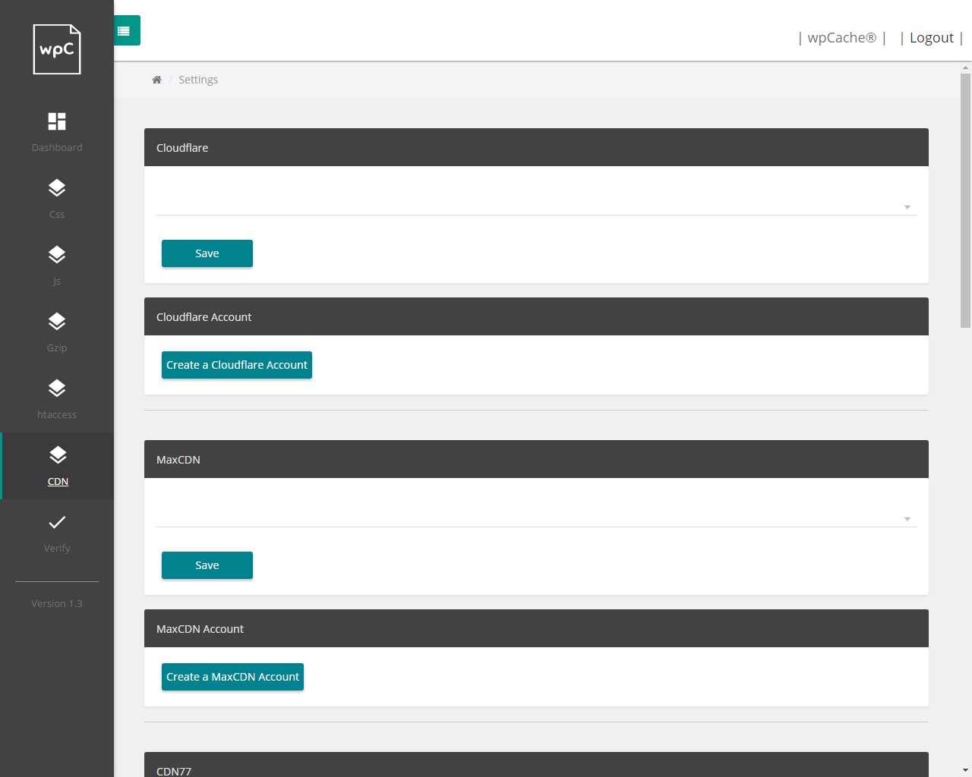Click the Cloudflare panel header
This screenshot has width=972, height=777.
click(536, 147)
